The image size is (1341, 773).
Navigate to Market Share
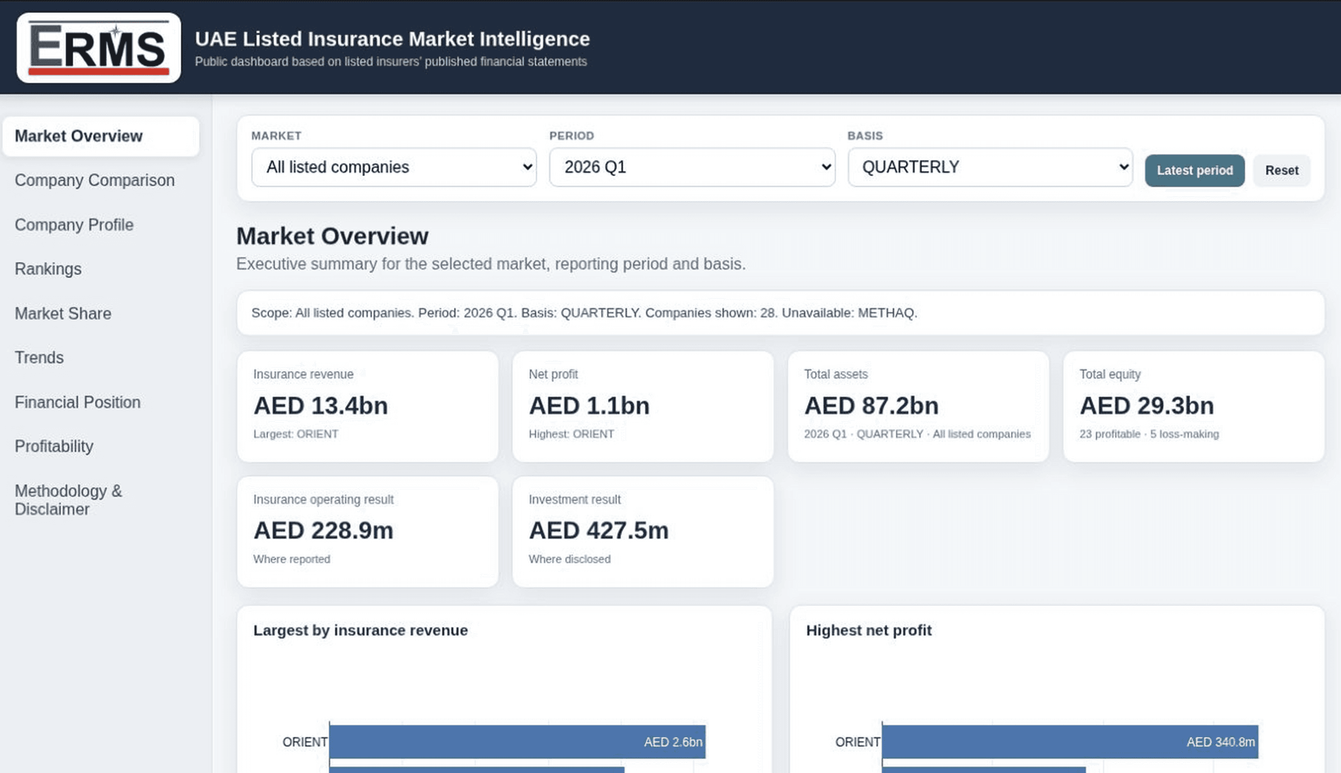click(63, 313)
